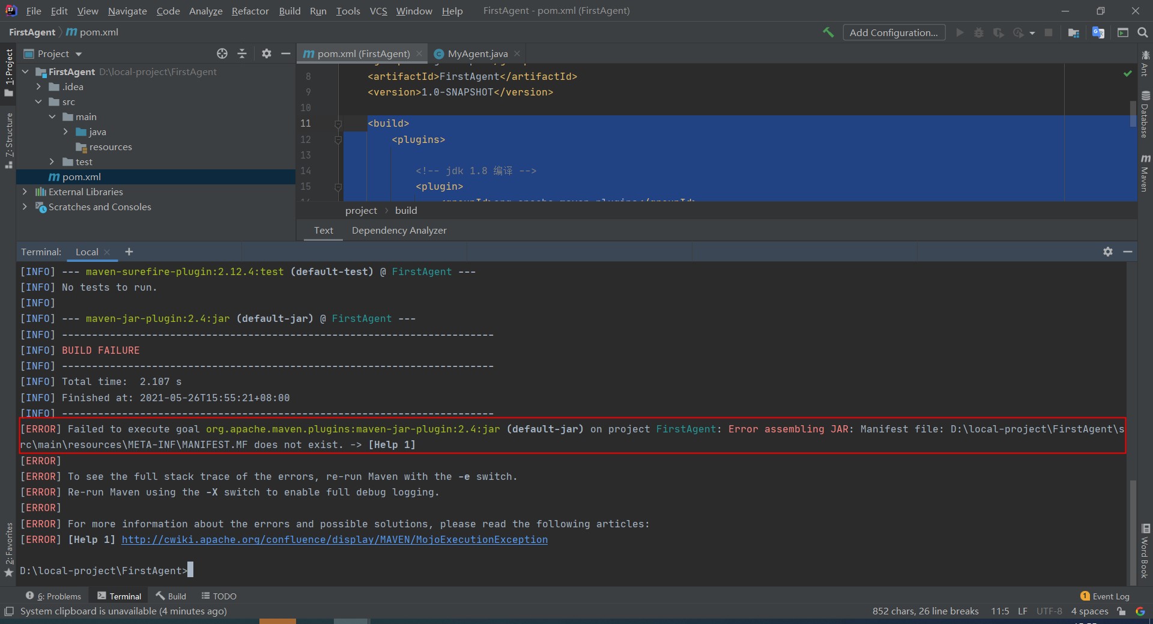Add new terminal session with plus icon
Image resolution: width=1153 pixels, height=624 pixels.
pyautogui.click(x=129, y=252)
